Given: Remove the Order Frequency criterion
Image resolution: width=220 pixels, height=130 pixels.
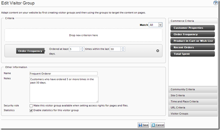Looking at the screenshot, I should coord(158,51).
